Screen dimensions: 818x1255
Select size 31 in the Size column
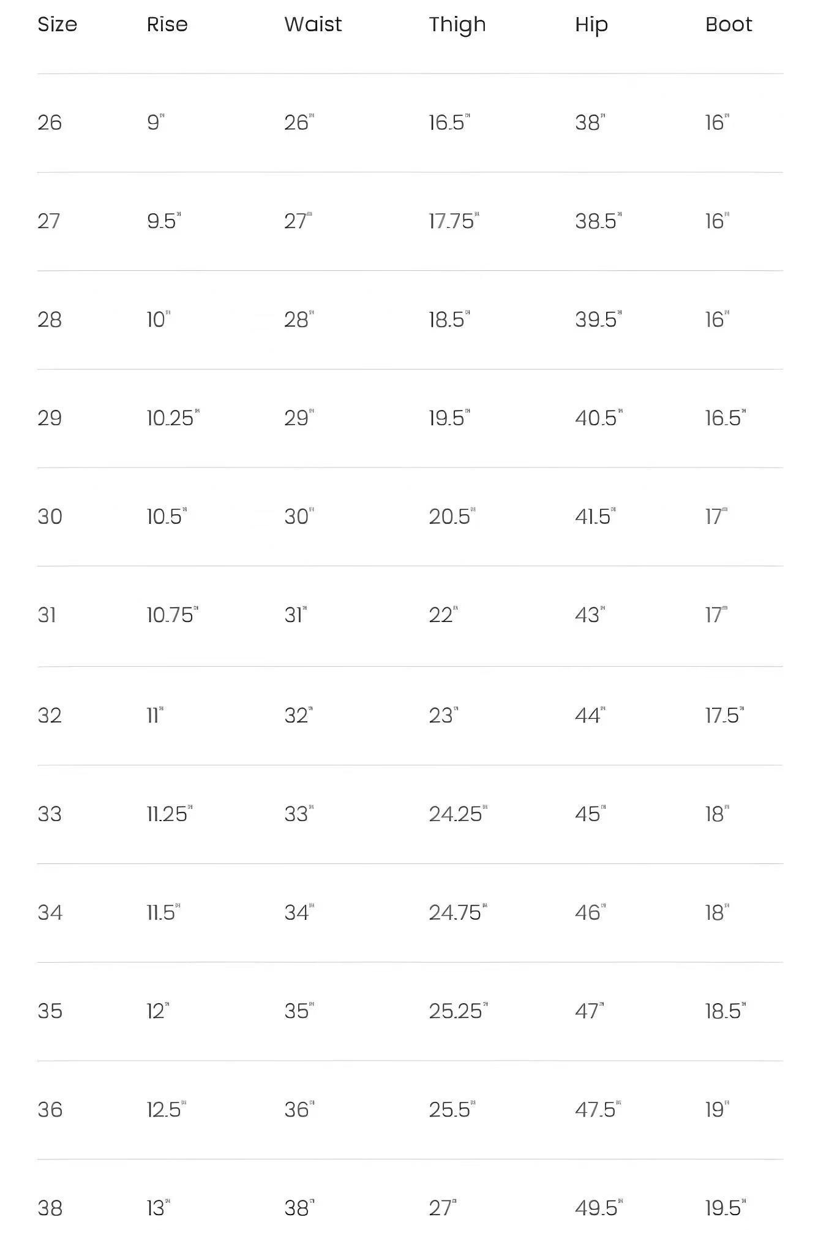point(47,615)
